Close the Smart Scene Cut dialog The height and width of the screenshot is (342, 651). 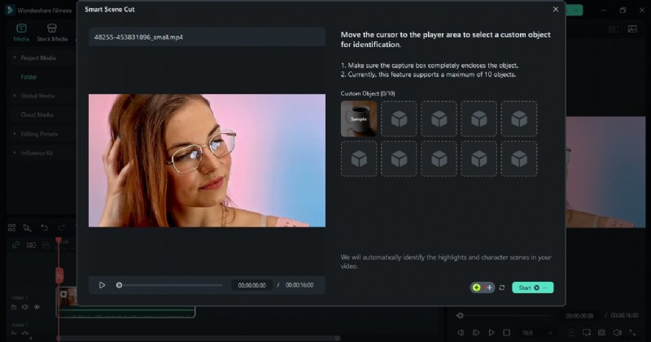pos(556,9)
